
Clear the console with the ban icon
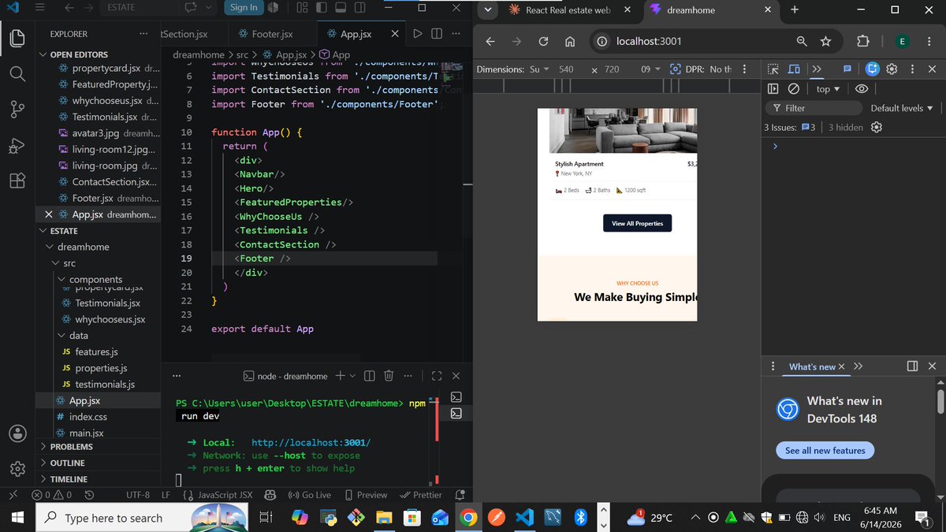[x=794, y=89]
